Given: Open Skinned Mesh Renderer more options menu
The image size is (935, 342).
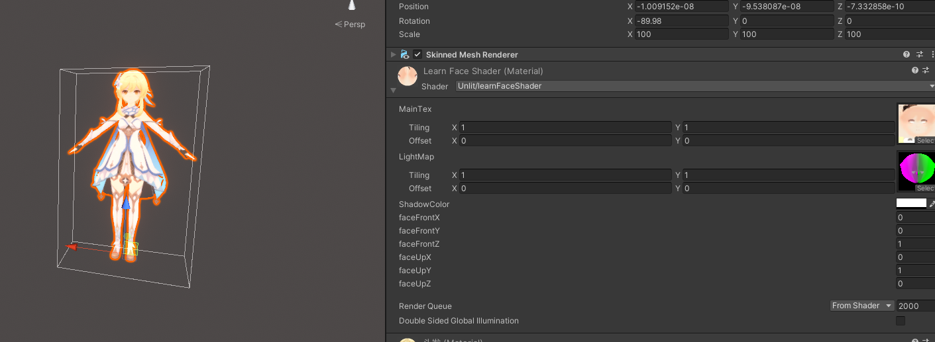Looking at the screenshot, I should pyautogui.click(x=932, y=54).
